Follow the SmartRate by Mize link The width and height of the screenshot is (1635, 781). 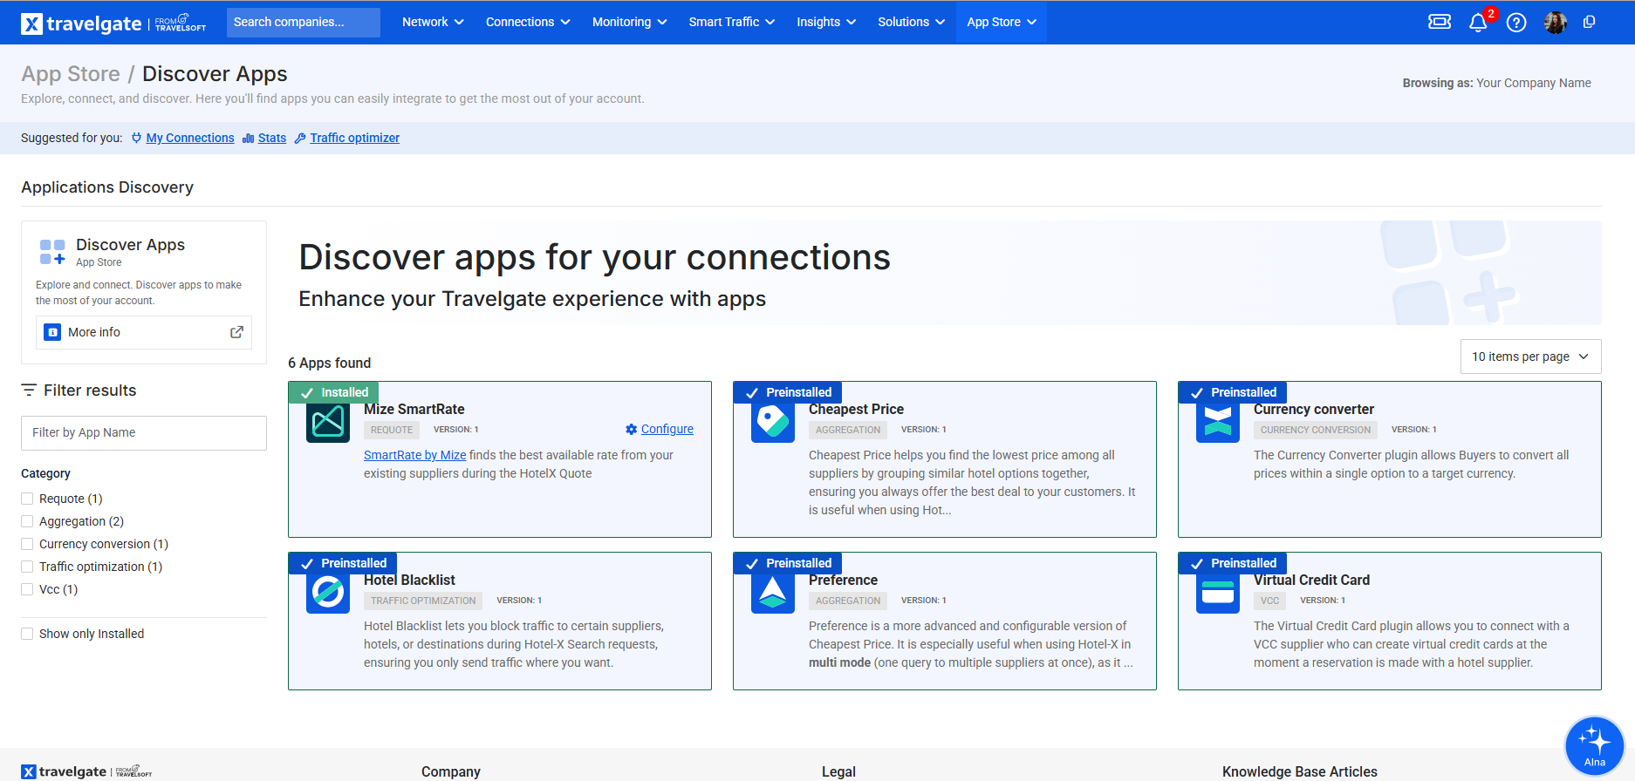(x=414, y=455)
